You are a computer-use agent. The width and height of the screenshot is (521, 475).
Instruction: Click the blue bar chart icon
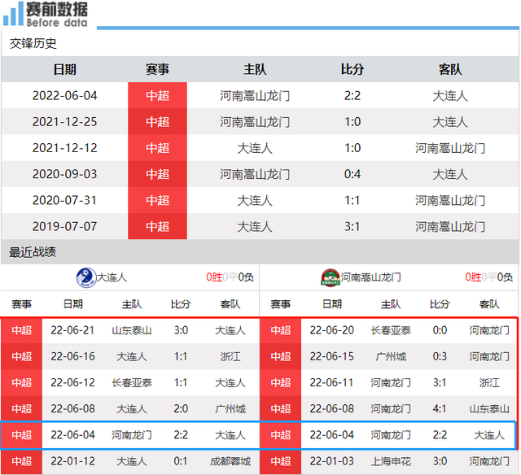click(13, 14)
